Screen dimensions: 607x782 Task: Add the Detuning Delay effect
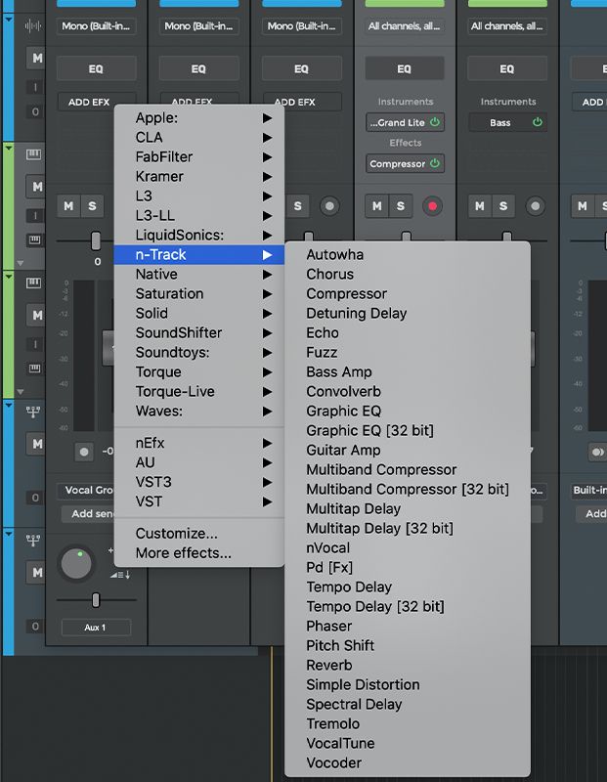point(407,313)
